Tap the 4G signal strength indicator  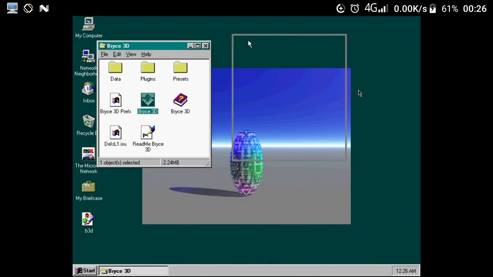[x=376, y=8]
